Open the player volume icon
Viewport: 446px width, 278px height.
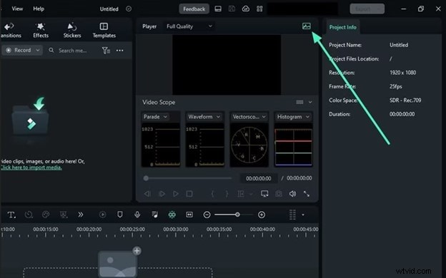tap(292, 194)
